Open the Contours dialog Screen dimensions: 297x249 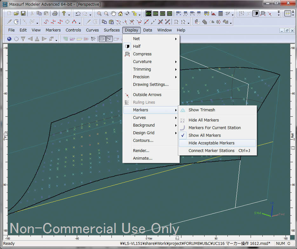151,140
